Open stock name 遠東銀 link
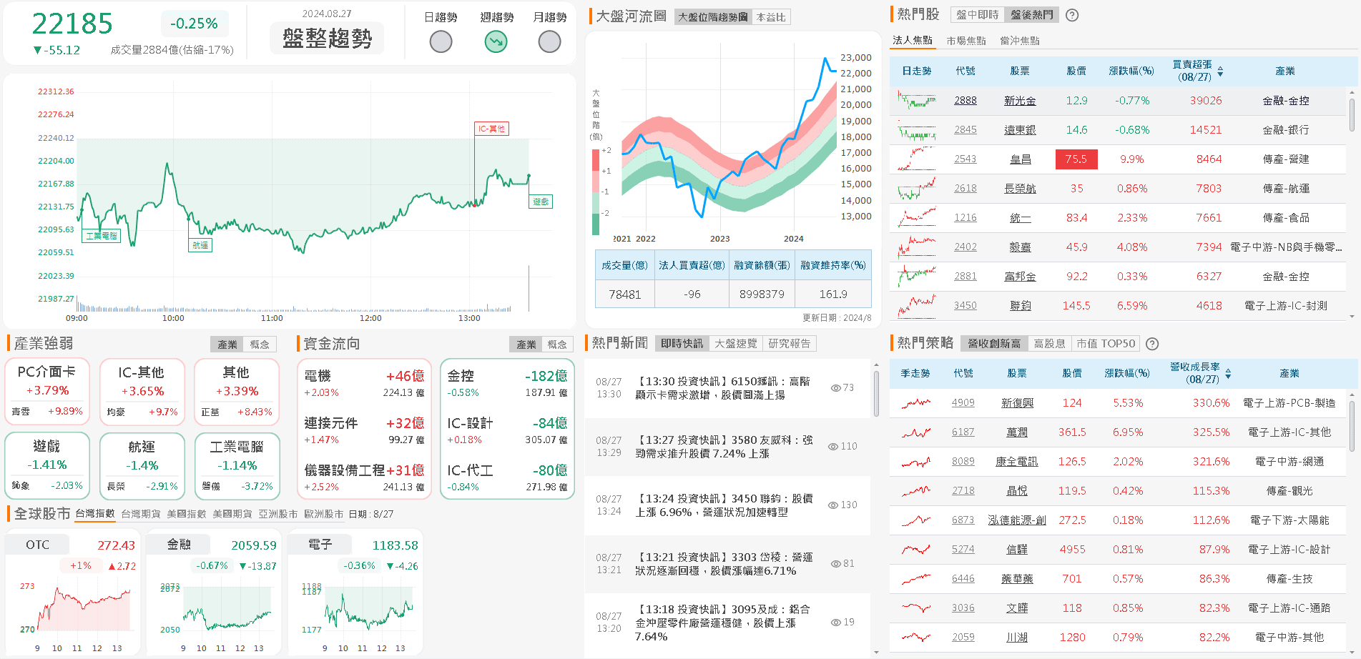This screenshot has width=1361, height=659. click(1020, 130)
